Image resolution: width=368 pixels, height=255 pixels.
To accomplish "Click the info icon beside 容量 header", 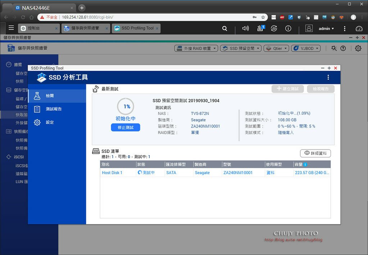I will coord(305,165).
